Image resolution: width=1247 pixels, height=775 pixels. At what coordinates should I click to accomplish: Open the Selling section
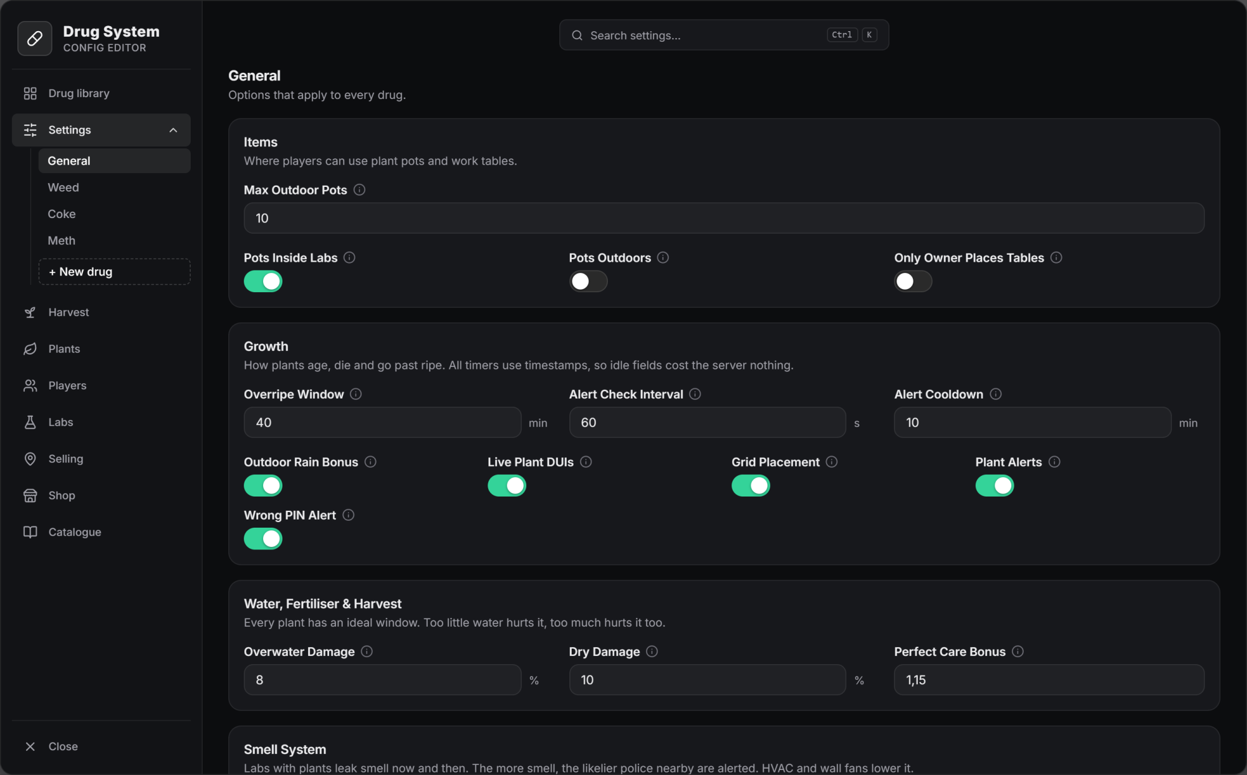click(x=101, y=459)
